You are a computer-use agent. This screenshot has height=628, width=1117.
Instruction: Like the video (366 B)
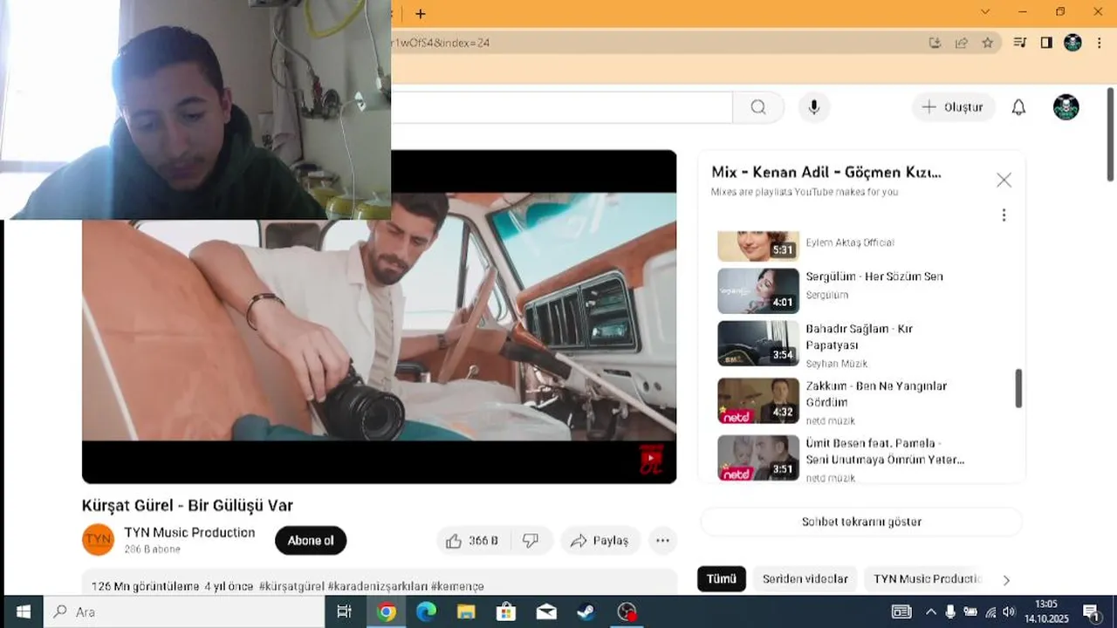472,541
